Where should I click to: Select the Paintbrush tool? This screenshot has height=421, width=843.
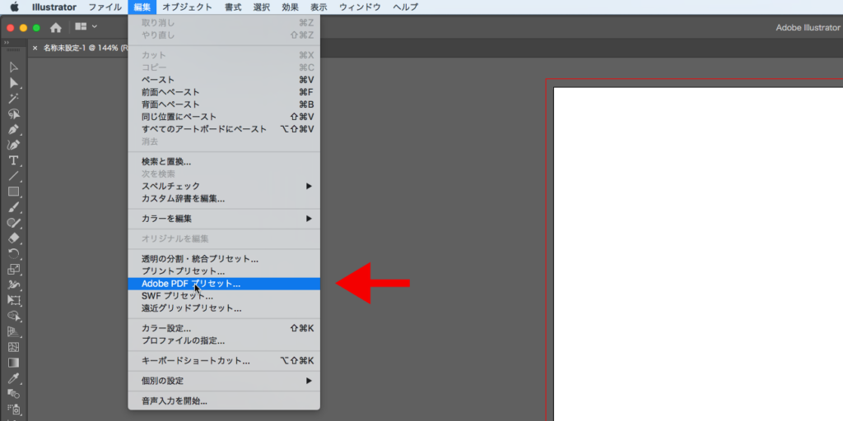point(14,207)
